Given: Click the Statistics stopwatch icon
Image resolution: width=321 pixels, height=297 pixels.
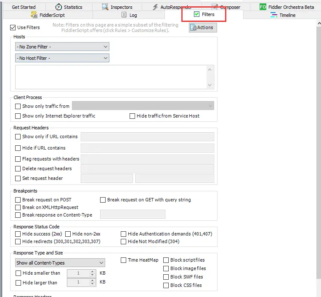Looking at the screenshot, I should pos(58,7).
